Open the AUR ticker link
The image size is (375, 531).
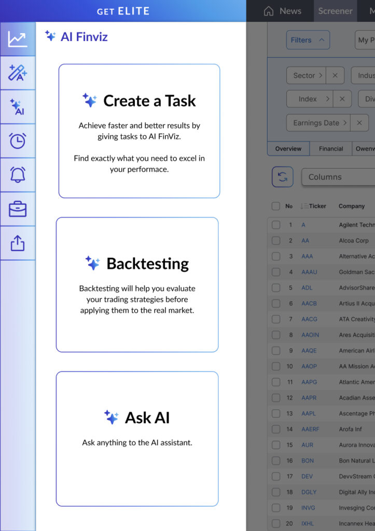[307, 445]
